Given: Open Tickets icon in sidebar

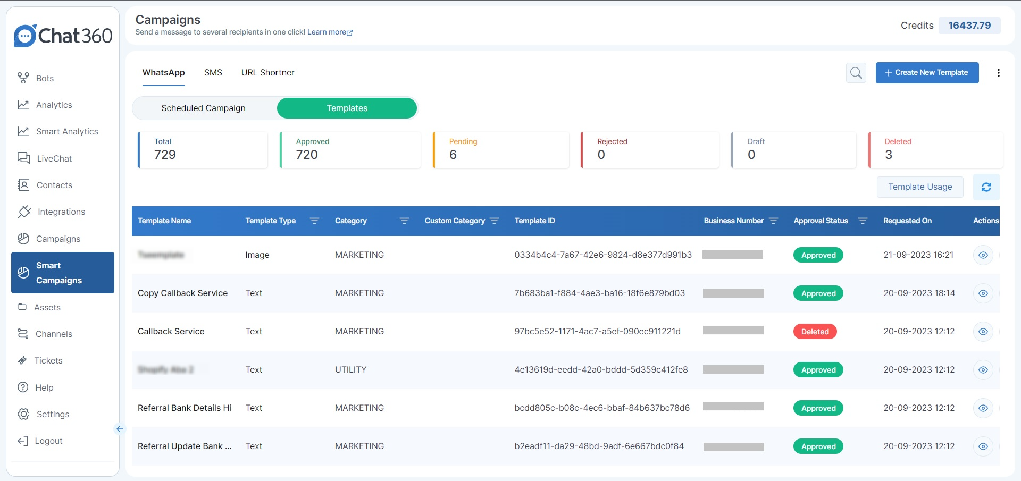Looking at the screenshot, I should click(x=22, y=360).
